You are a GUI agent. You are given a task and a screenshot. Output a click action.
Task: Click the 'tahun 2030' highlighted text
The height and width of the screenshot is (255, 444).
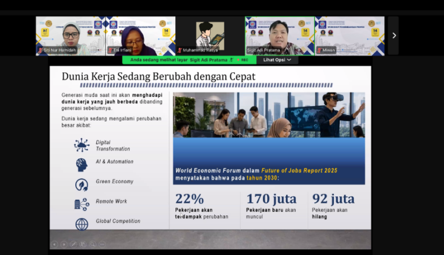[262, 178]
